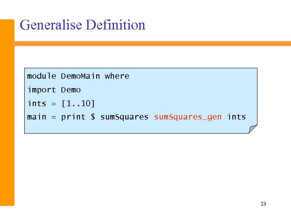Click the slide number 23
291x218 pixels.
264,204
